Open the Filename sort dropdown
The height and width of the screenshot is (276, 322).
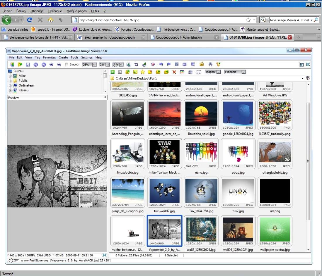coord(243,72)
